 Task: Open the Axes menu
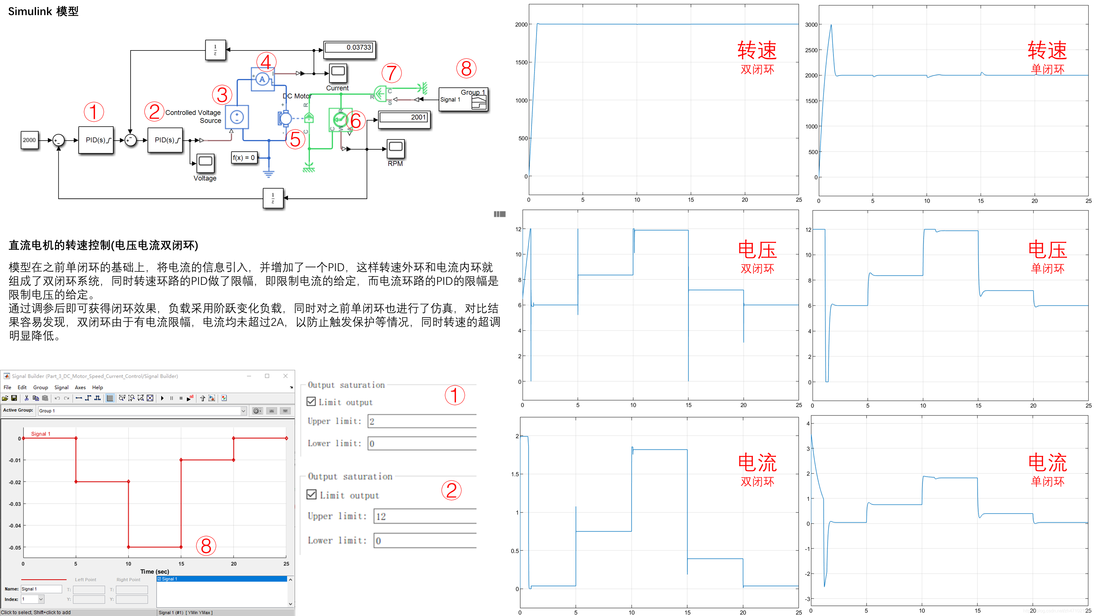click(x=80, y=387)
